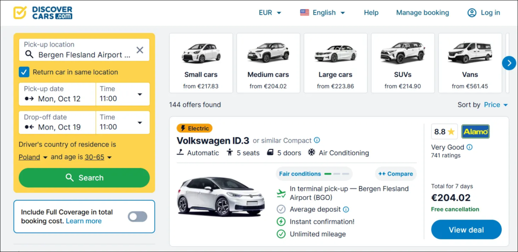Click the location search magnifier icon
This screenshot has width=518, height=252.
click(29, 55)
